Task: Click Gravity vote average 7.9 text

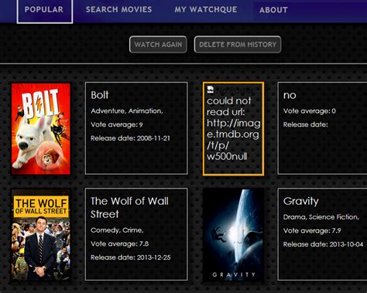Action: tap(312, 230)
